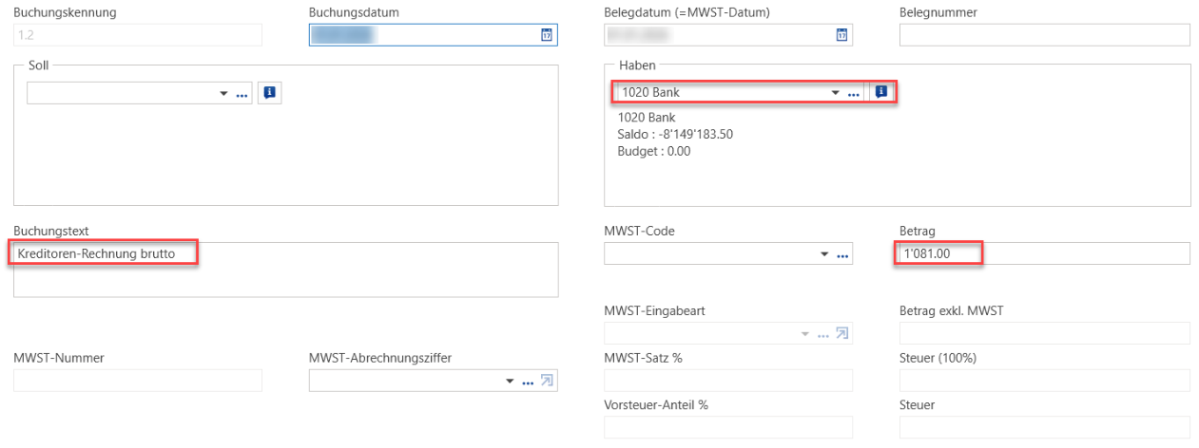Click the Vorsteuer-Anteil % field
The width and height of the screenshot is (1199, 448).
pyautogui.click(x=728, y=427)
